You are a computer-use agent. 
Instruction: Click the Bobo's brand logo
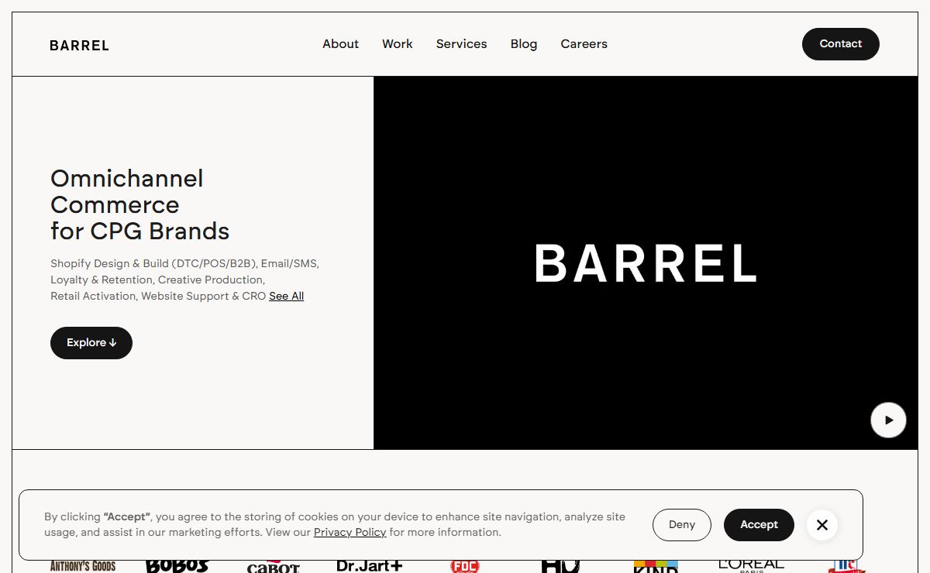(x=177, y=565)
